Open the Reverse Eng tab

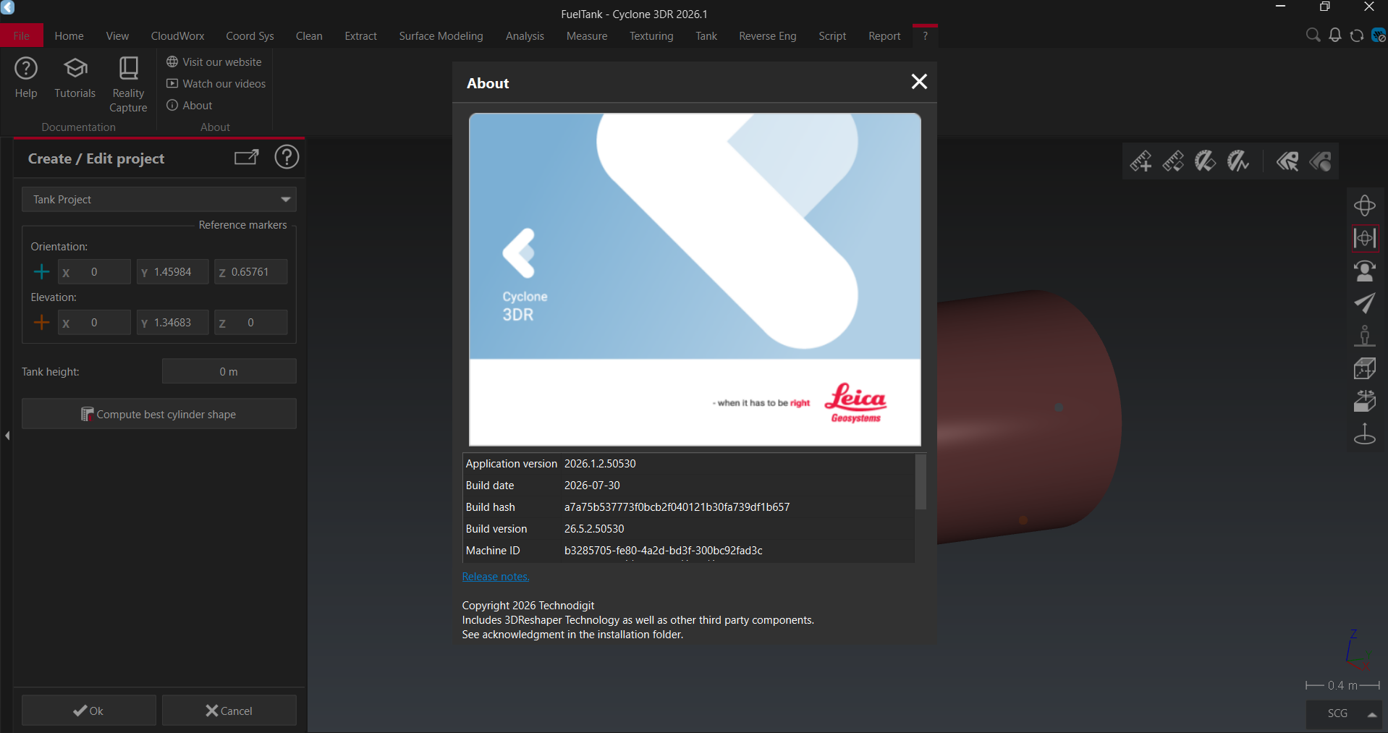click(x=767, y=36)
